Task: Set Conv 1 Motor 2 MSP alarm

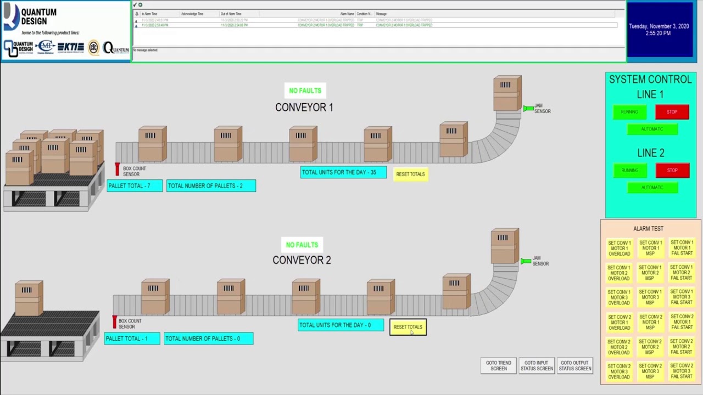Action: tap(650, 273)
